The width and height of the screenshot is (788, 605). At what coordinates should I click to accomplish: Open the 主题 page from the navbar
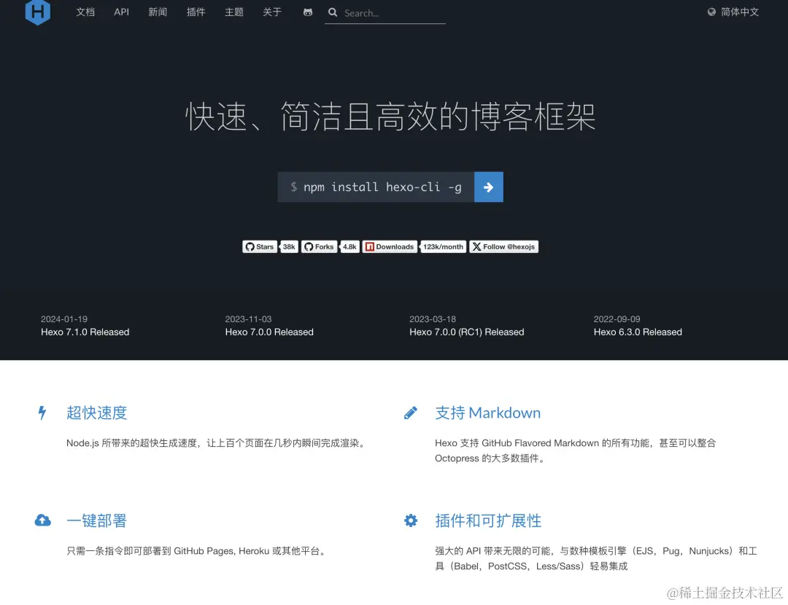click(x=233, y=12)
